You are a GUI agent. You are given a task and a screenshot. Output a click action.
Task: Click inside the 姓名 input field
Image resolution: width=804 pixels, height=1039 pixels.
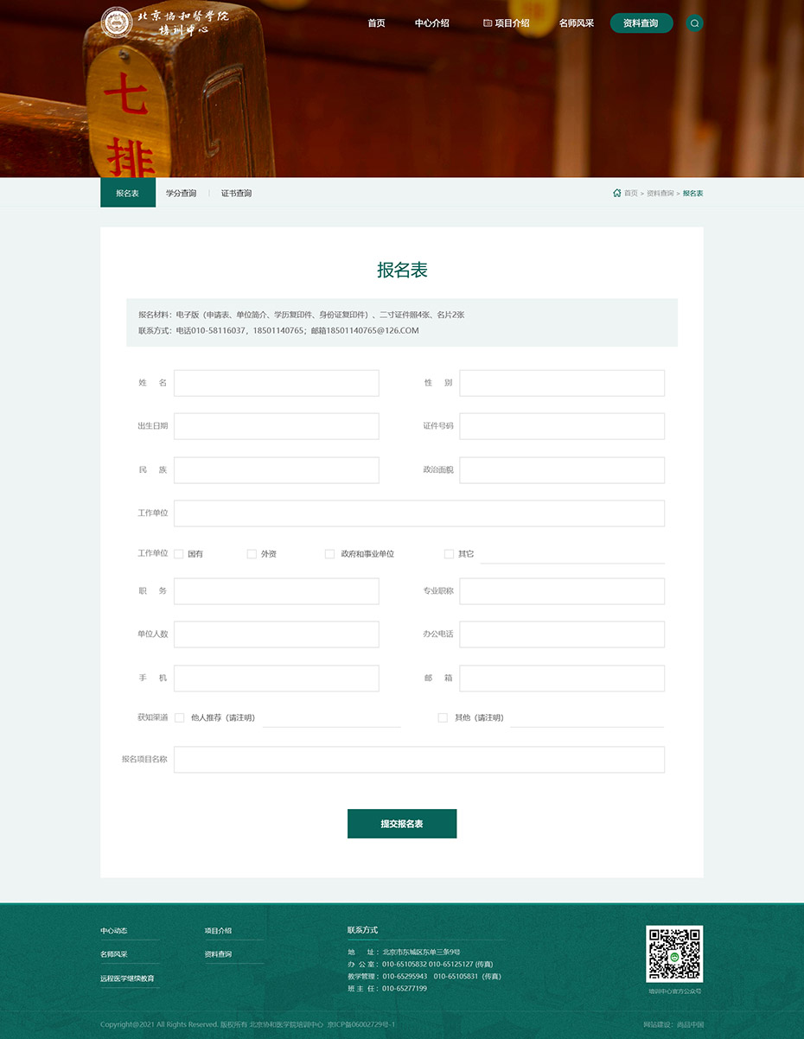(276, 383)
